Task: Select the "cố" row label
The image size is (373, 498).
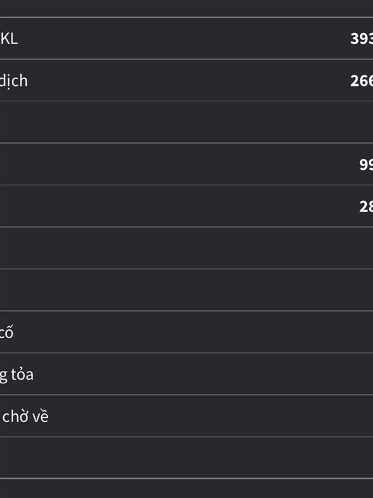Action: (7, 332)
